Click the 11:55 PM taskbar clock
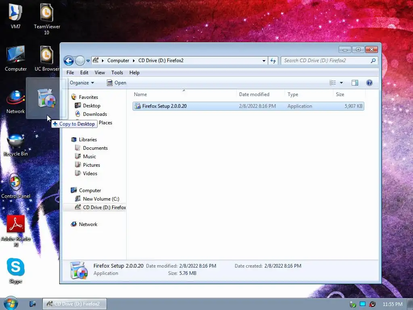413x310 pixels. click(x=392, y=304)
